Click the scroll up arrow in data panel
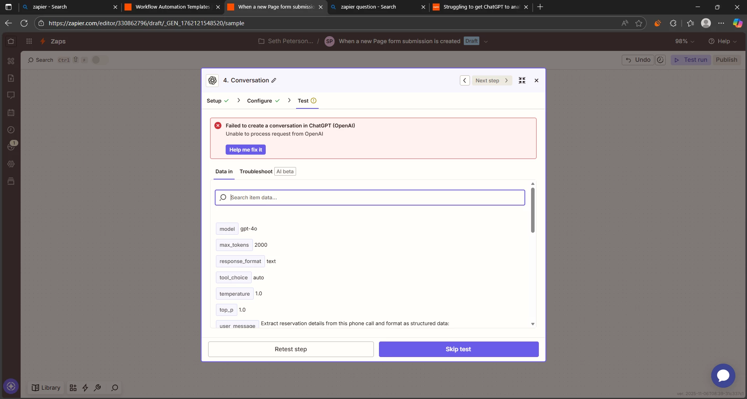This screenshot has height=399, width=747. point(533,184)
